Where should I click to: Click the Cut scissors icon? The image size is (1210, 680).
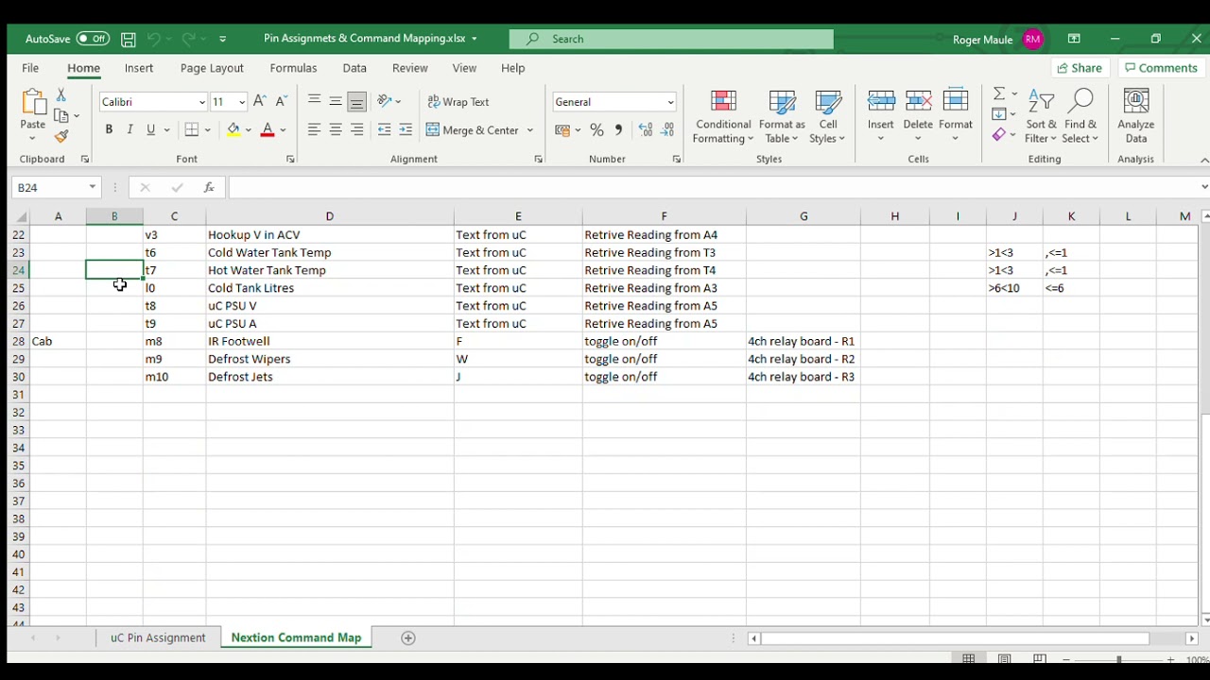[61, 95]
